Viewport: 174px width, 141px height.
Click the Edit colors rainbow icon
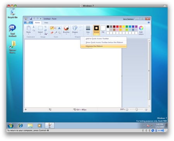click(141, 28)
